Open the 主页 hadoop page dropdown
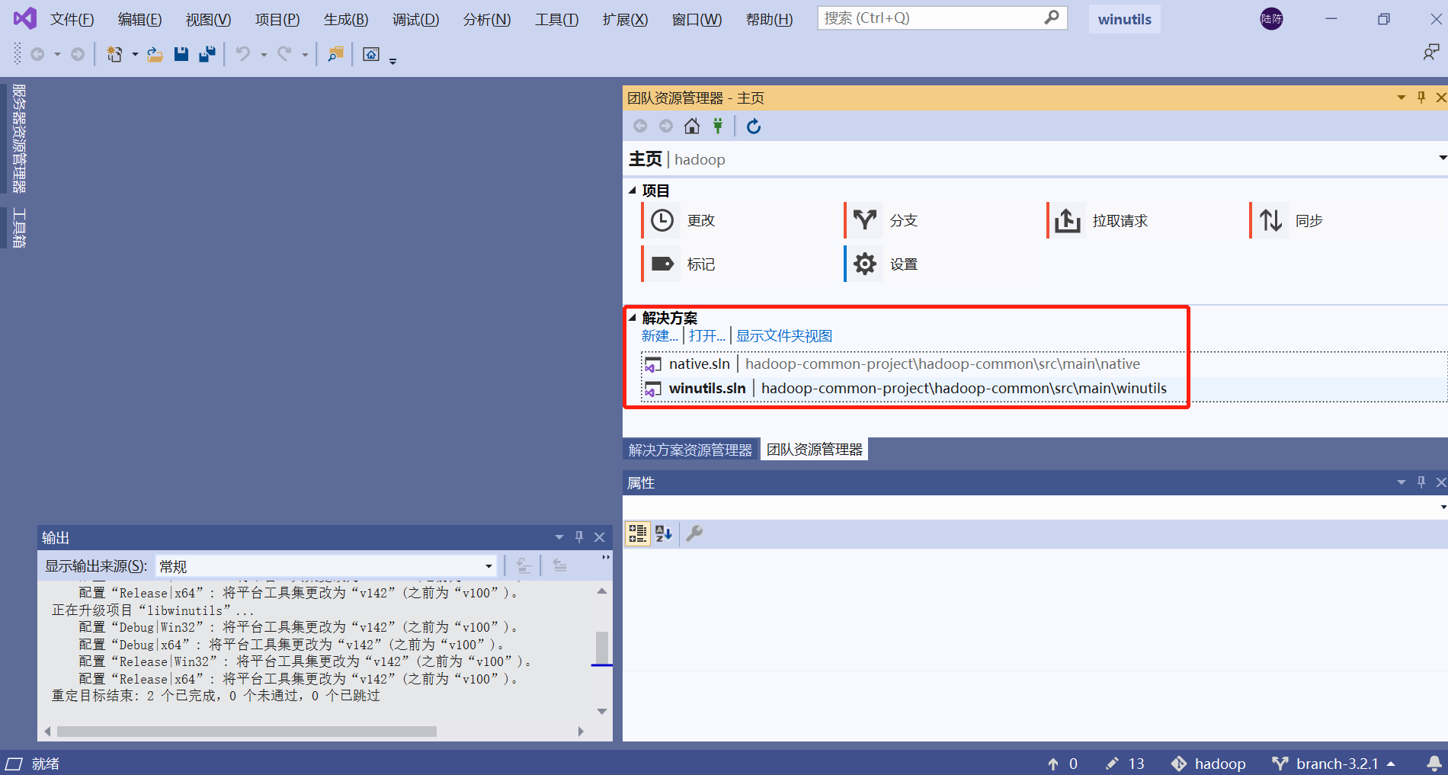 click(1442, 159)
